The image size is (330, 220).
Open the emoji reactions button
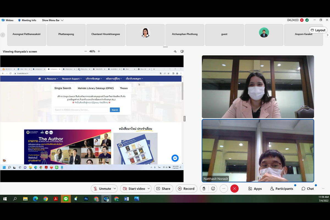[x=213, y=189]
